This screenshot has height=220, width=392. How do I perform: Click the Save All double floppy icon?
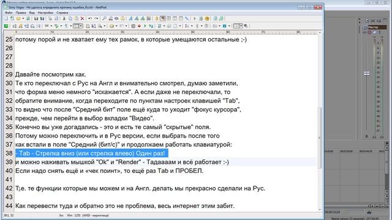pyautogui.click(x=42, y=18)
